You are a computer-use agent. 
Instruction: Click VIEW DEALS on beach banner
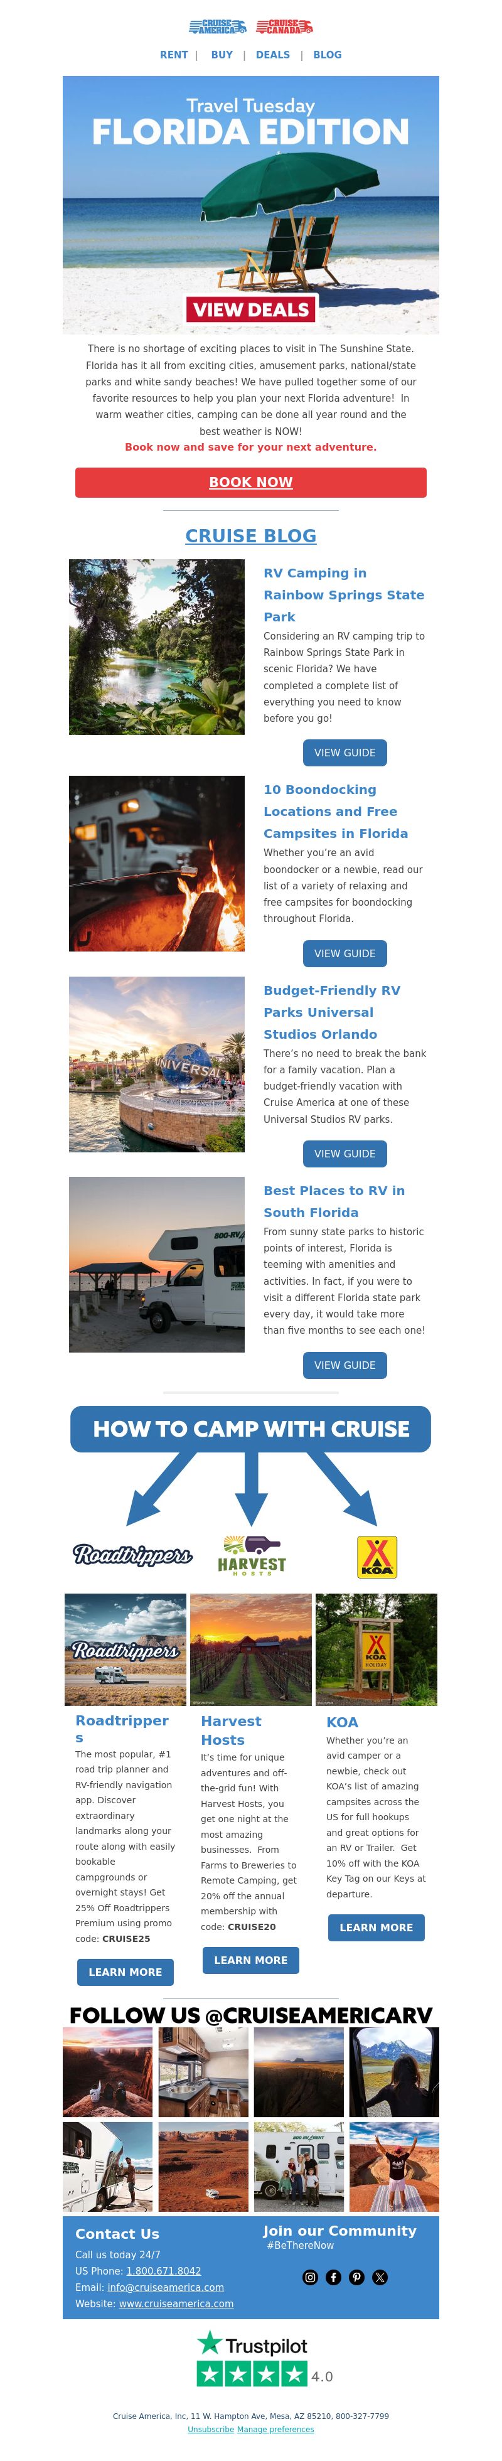point(251,309)
